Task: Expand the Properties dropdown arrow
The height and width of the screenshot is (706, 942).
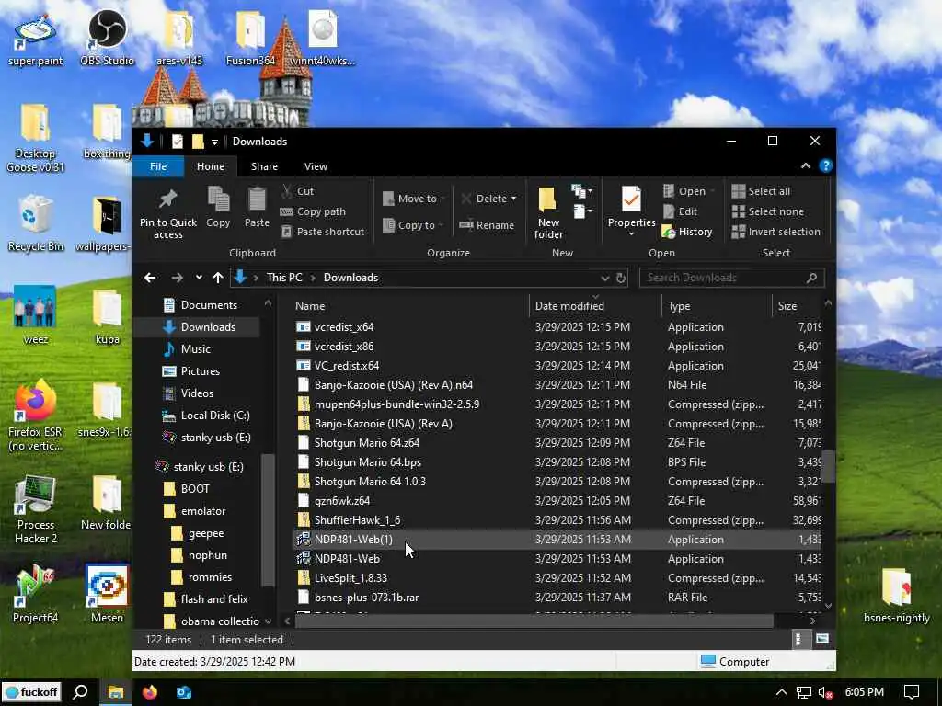Action: [631, 233]
